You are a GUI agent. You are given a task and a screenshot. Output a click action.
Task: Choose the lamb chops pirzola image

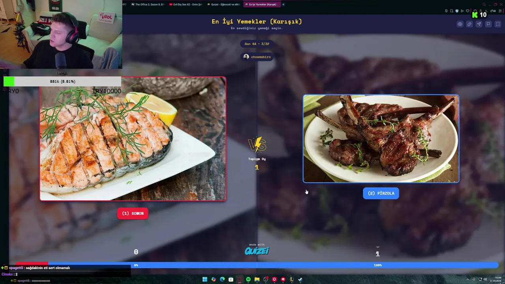(381, 138)
